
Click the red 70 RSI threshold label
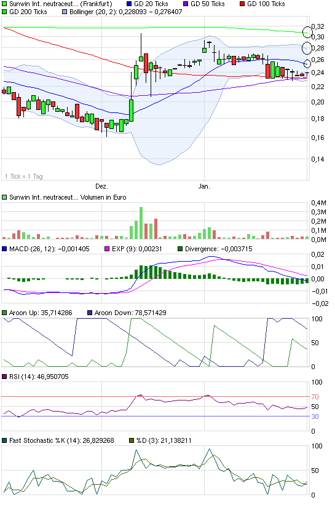coord(315,397)
